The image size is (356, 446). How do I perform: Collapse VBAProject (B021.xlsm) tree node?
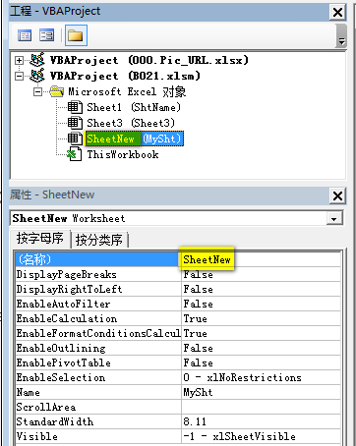pyautogui.click(x=19, y=76)
